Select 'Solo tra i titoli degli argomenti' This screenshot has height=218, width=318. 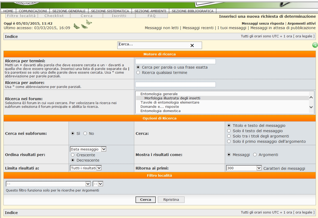point(229,136)
